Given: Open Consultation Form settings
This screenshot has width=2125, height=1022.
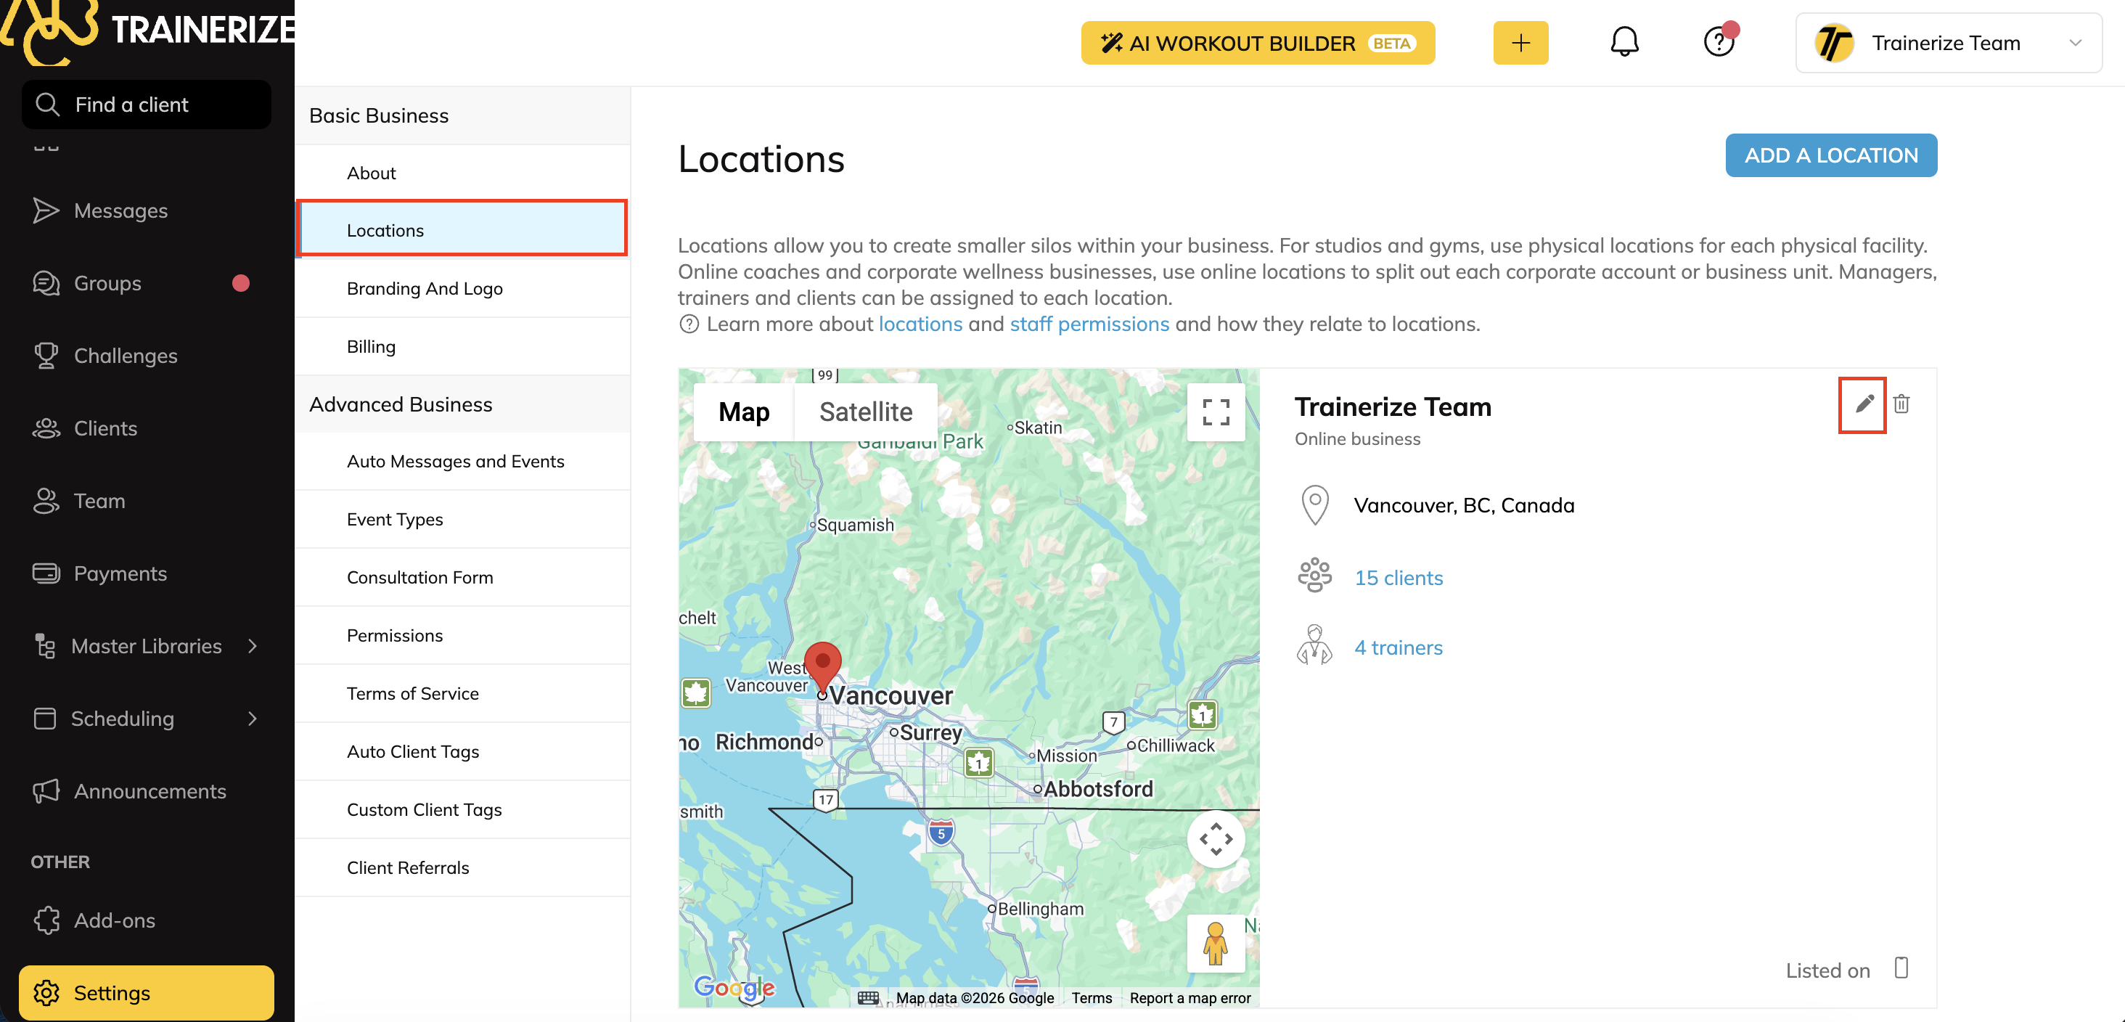Looking at the screenshot, I should click(463, 577).
